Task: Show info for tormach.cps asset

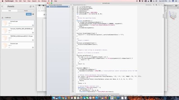Action: tap(33, 25)
